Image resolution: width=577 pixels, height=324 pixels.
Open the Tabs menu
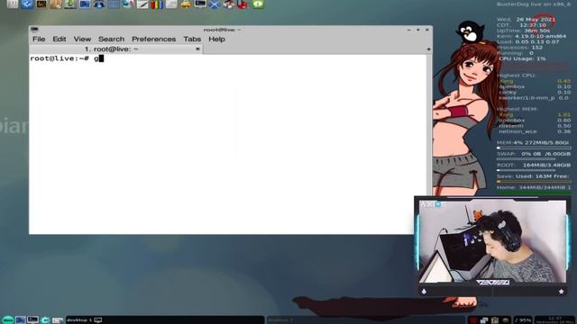pos(192,39)
